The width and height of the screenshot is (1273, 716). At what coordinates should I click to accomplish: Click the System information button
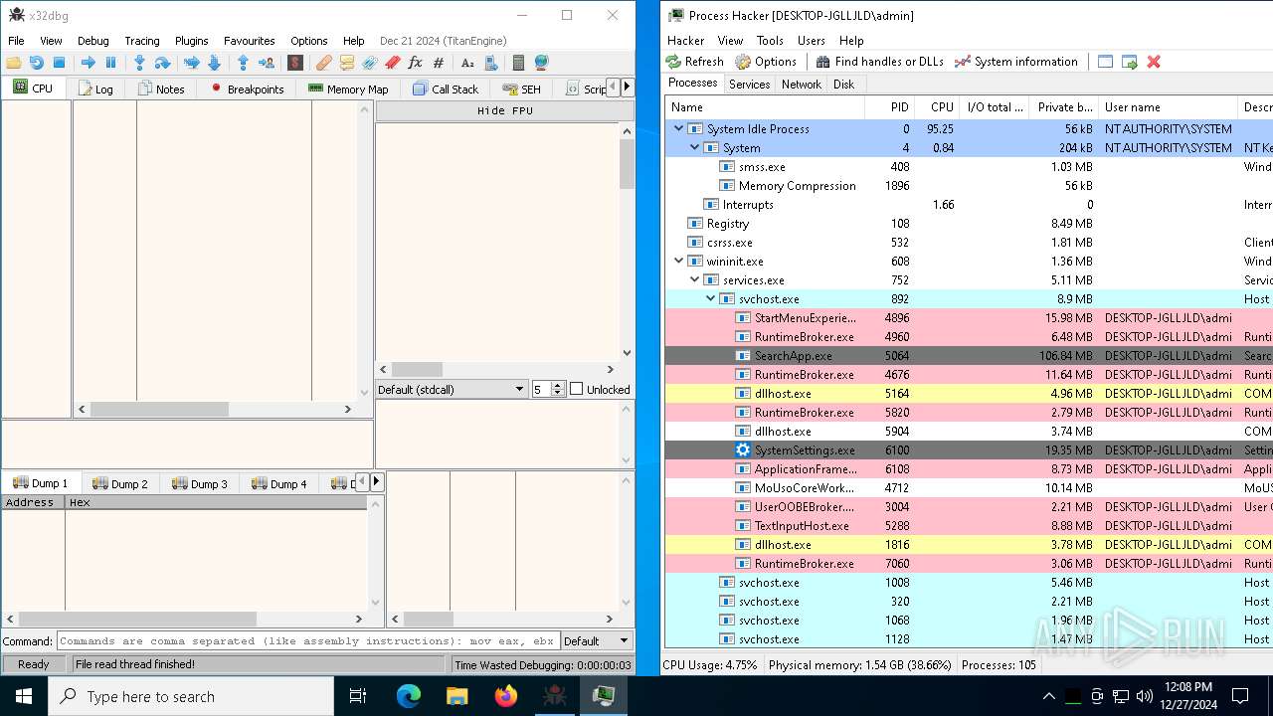[1015, 62]
